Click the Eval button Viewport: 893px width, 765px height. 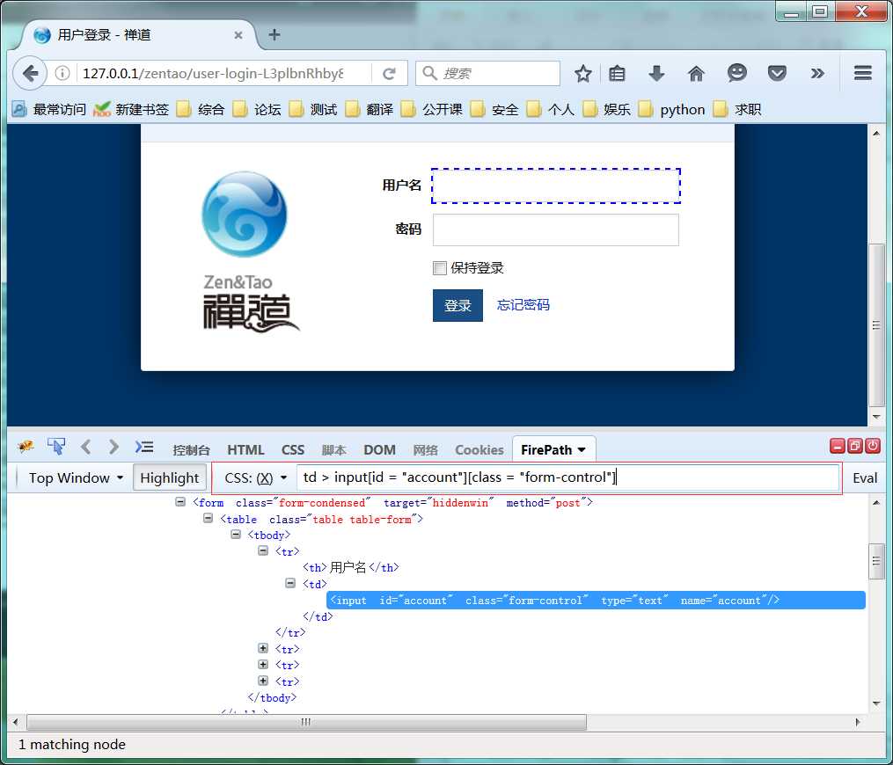(x=865, y=478)
